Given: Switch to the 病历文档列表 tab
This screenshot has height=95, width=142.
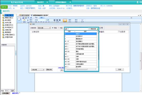Looking at the screenshot, I should (x=24, y=15).
